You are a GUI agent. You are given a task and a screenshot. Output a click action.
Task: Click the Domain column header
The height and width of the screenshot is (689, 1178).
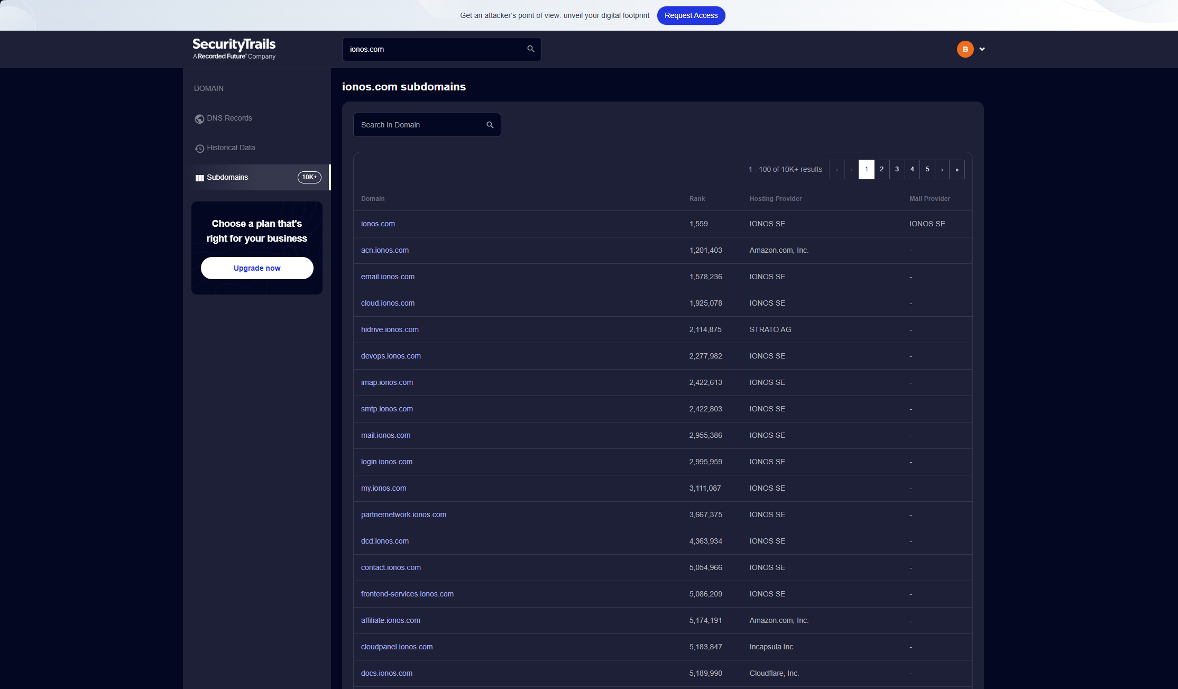[x=373, y=199]
